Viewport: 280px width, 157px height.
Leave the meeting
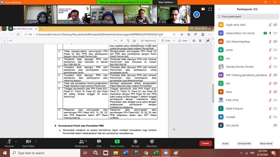tap(205, 143)
